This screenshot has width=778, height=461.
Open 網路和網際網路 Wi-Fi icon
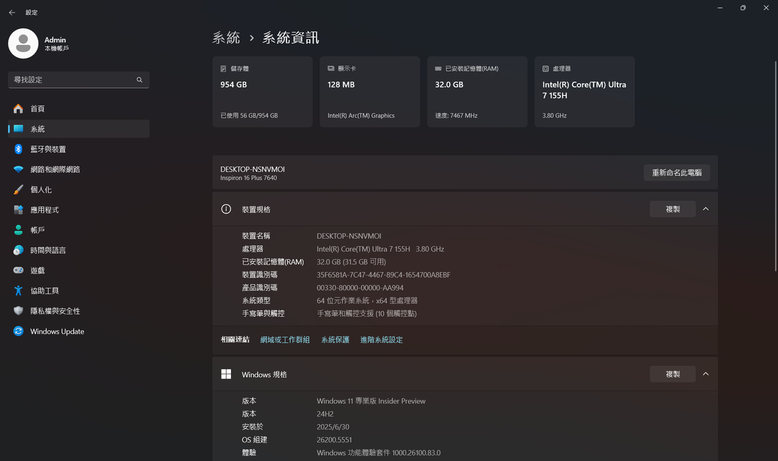[18, 169]
